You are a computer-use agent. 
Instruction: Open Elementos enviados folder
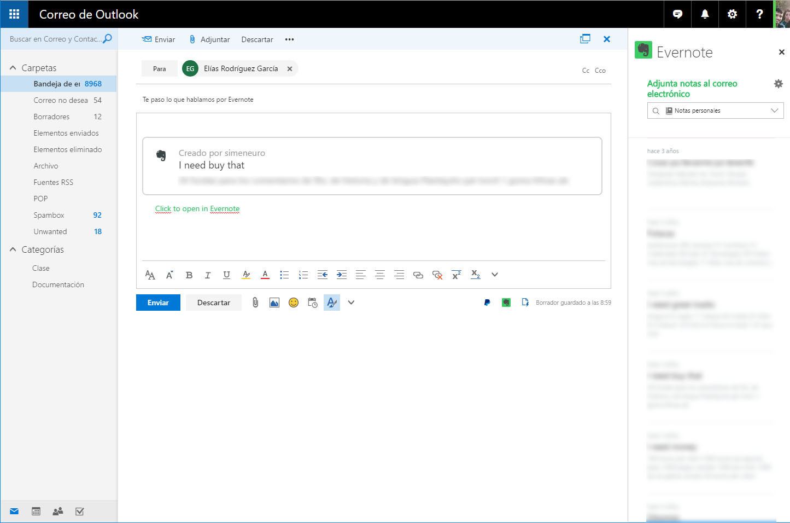[x=58, y=133]
